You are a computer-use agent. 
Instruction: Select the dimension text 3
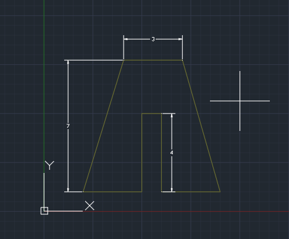pyautogui.click(x=153, y=39)
